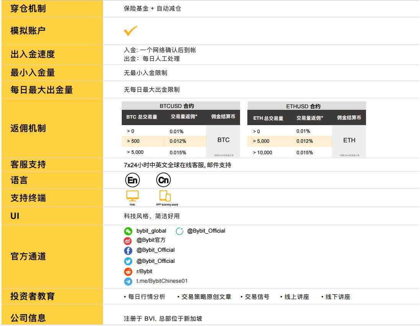Click the orange checkmark beside 模拟账户
Image resolution: width=420 pixels, height=326 pixels.
tap(131, 31)
